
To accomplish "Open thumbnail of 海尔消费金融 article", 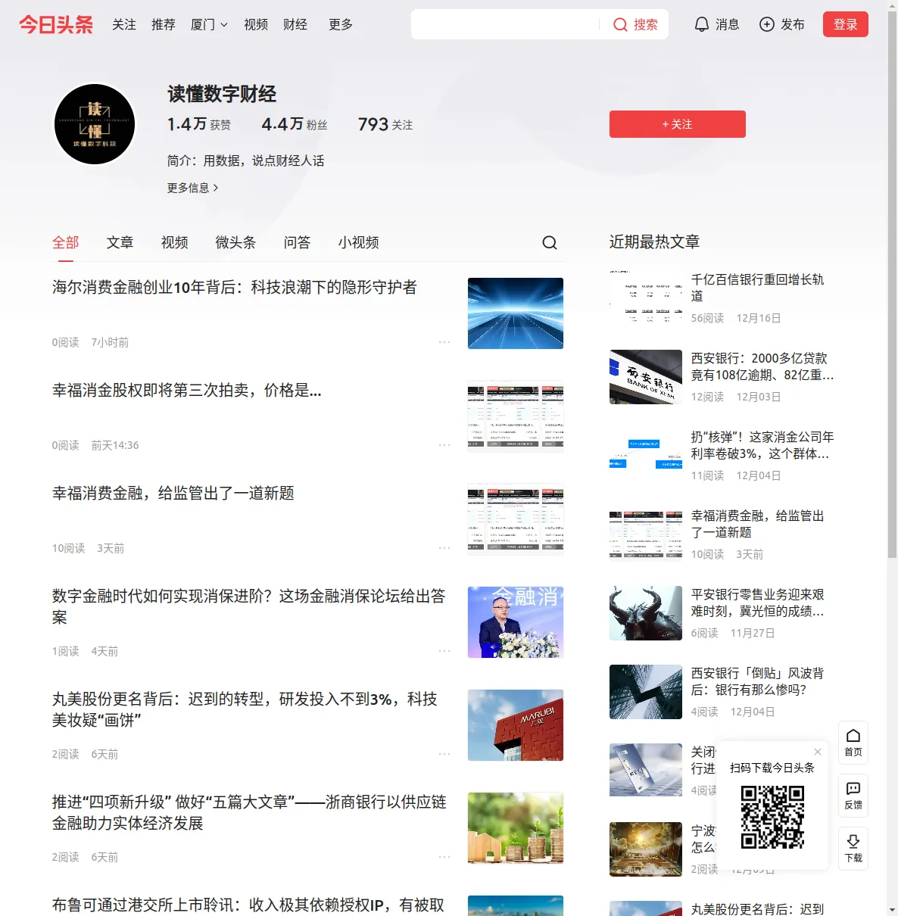I will (516, 313).
